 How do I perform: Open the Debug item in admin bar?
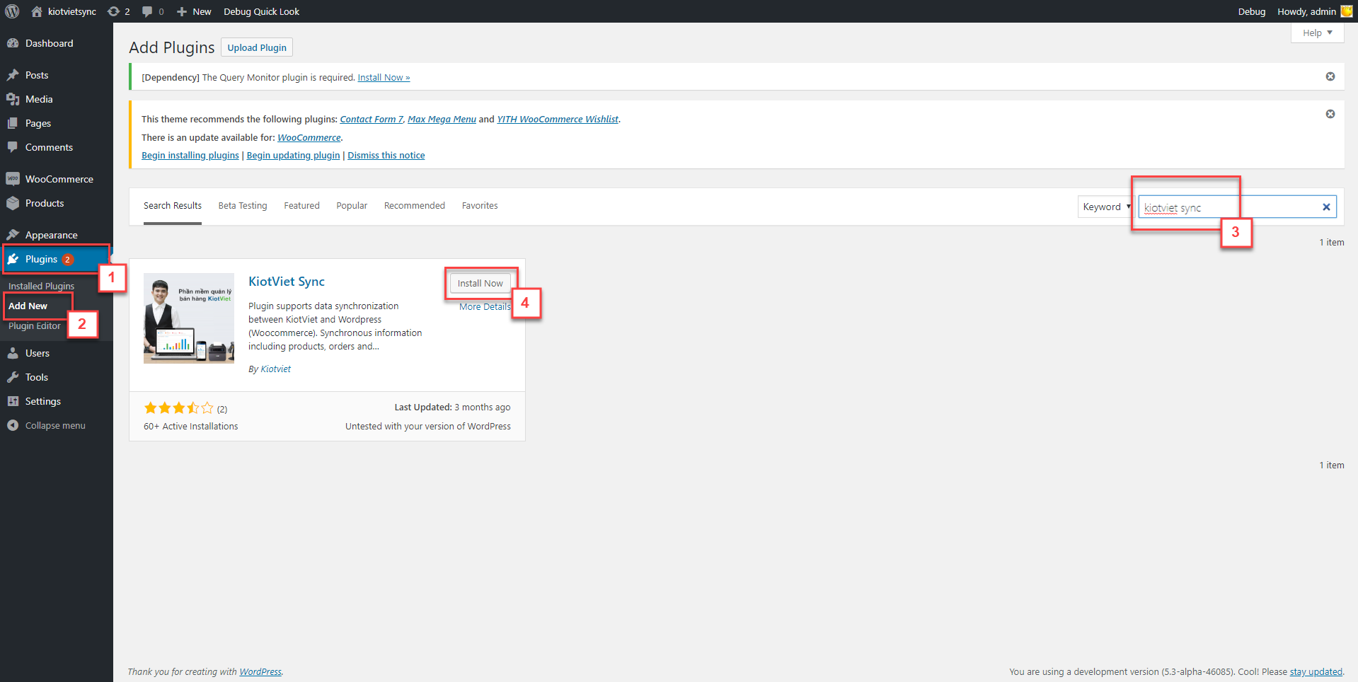pyautogui.click(x=1251, y=11)
